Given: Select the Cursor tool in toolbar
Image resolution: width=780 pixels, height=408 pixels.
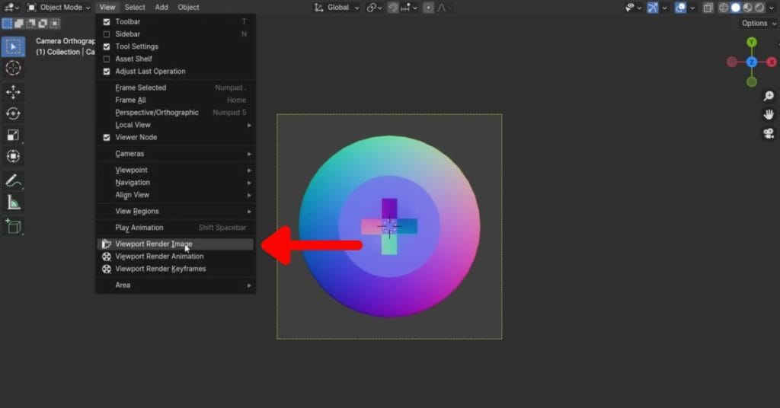Looking at the screenshot, I should 13,68.
